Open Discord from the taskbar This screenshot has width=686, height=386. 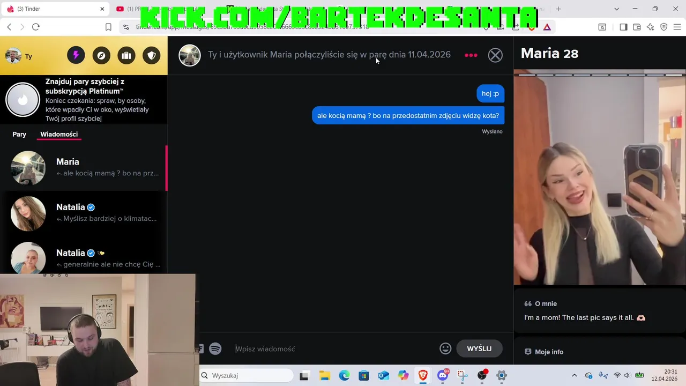click(x=443, y=375)
